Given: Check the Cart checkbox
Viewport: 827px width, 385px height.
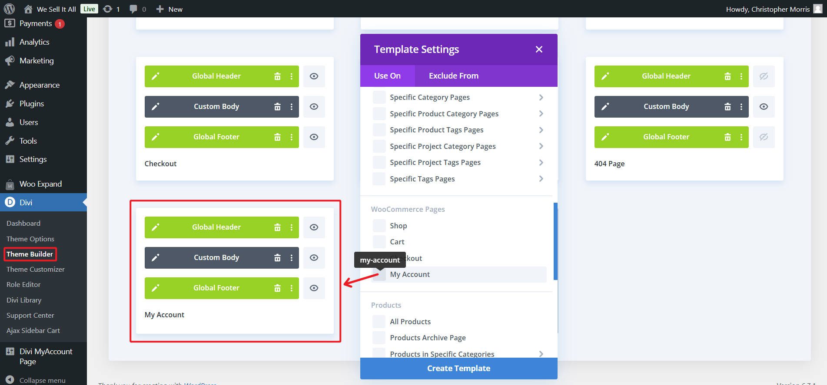Looking at the screenshot, I should (379, 242).
